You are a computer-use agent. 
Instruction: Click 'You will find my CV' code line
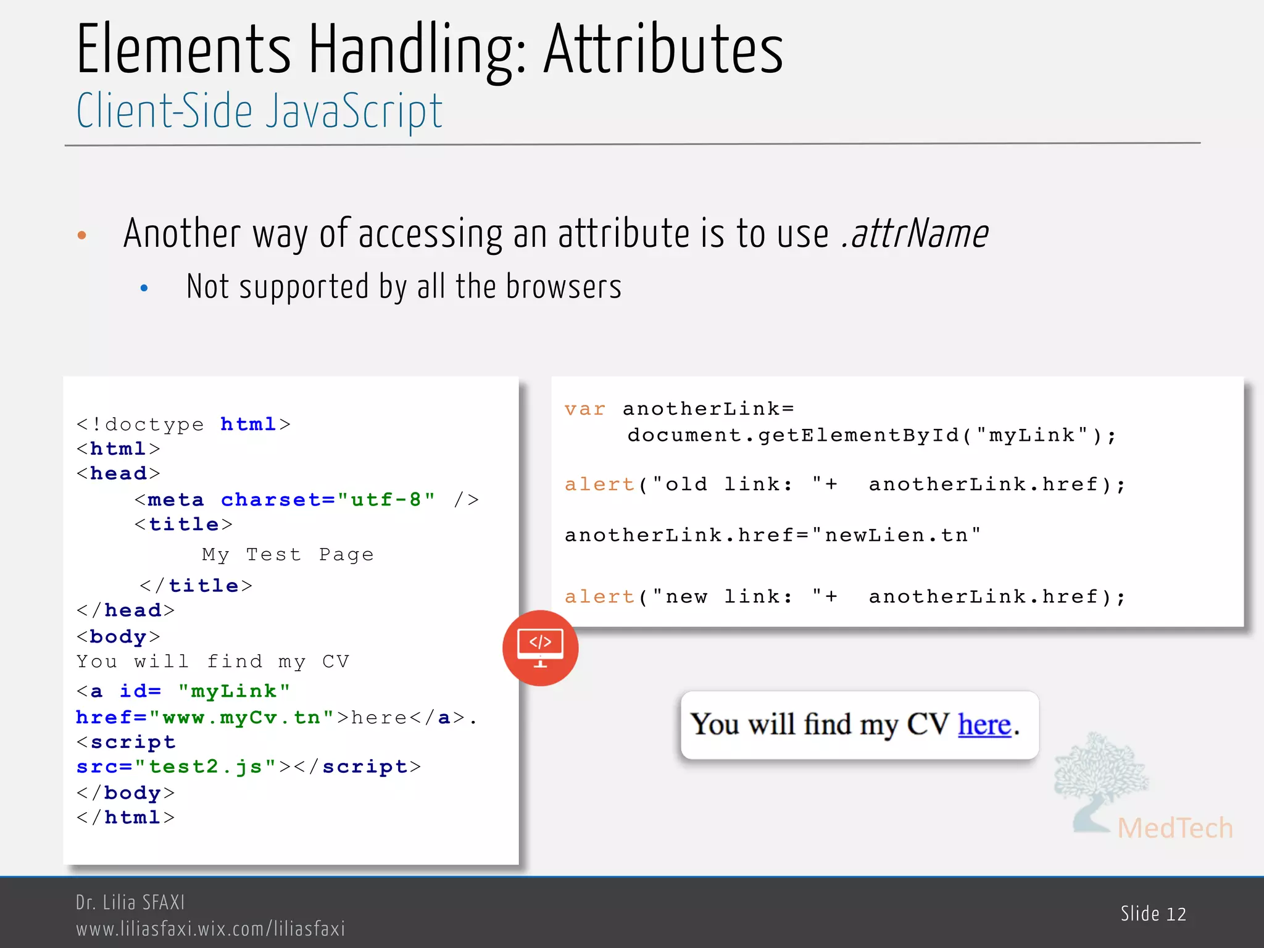tap(213, 662)
